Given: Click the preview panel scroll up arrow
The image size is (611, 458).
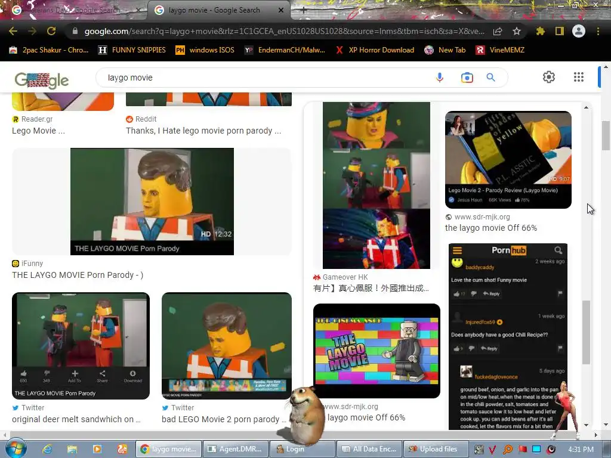Looking at the screenshot, I should click(x=587, y=107).
